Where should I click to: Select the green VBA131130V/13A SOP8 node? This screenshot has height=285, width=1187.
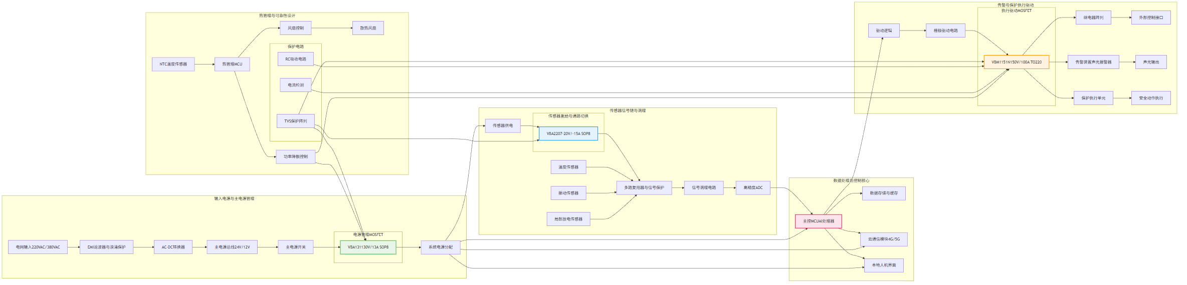[368, 247]
